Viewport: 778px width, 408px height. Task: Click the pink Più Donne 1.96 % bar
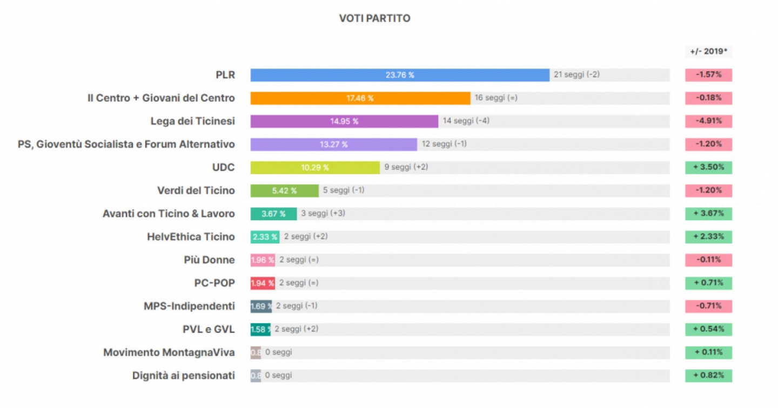pos(263,260)
